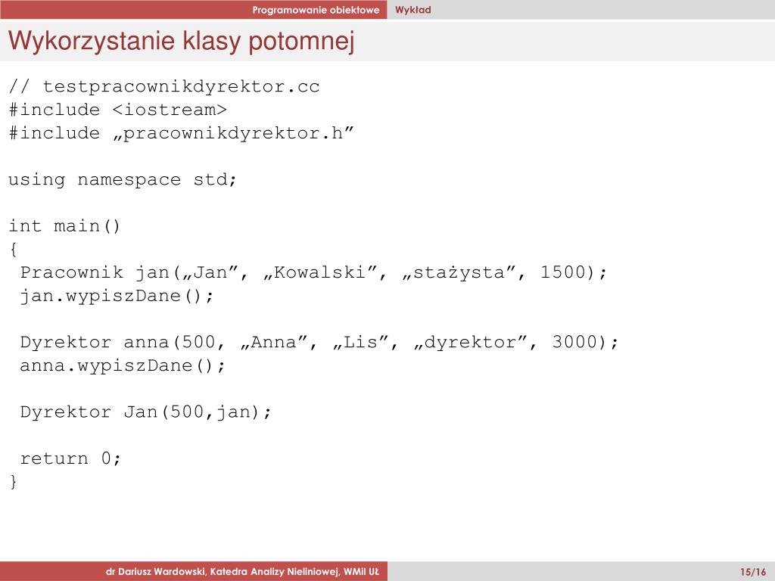The width and height of the screenshot is (775, 581).
Task: Click the 'Dyrektor anna(500, ...)' line
Action: pos(319,343)
